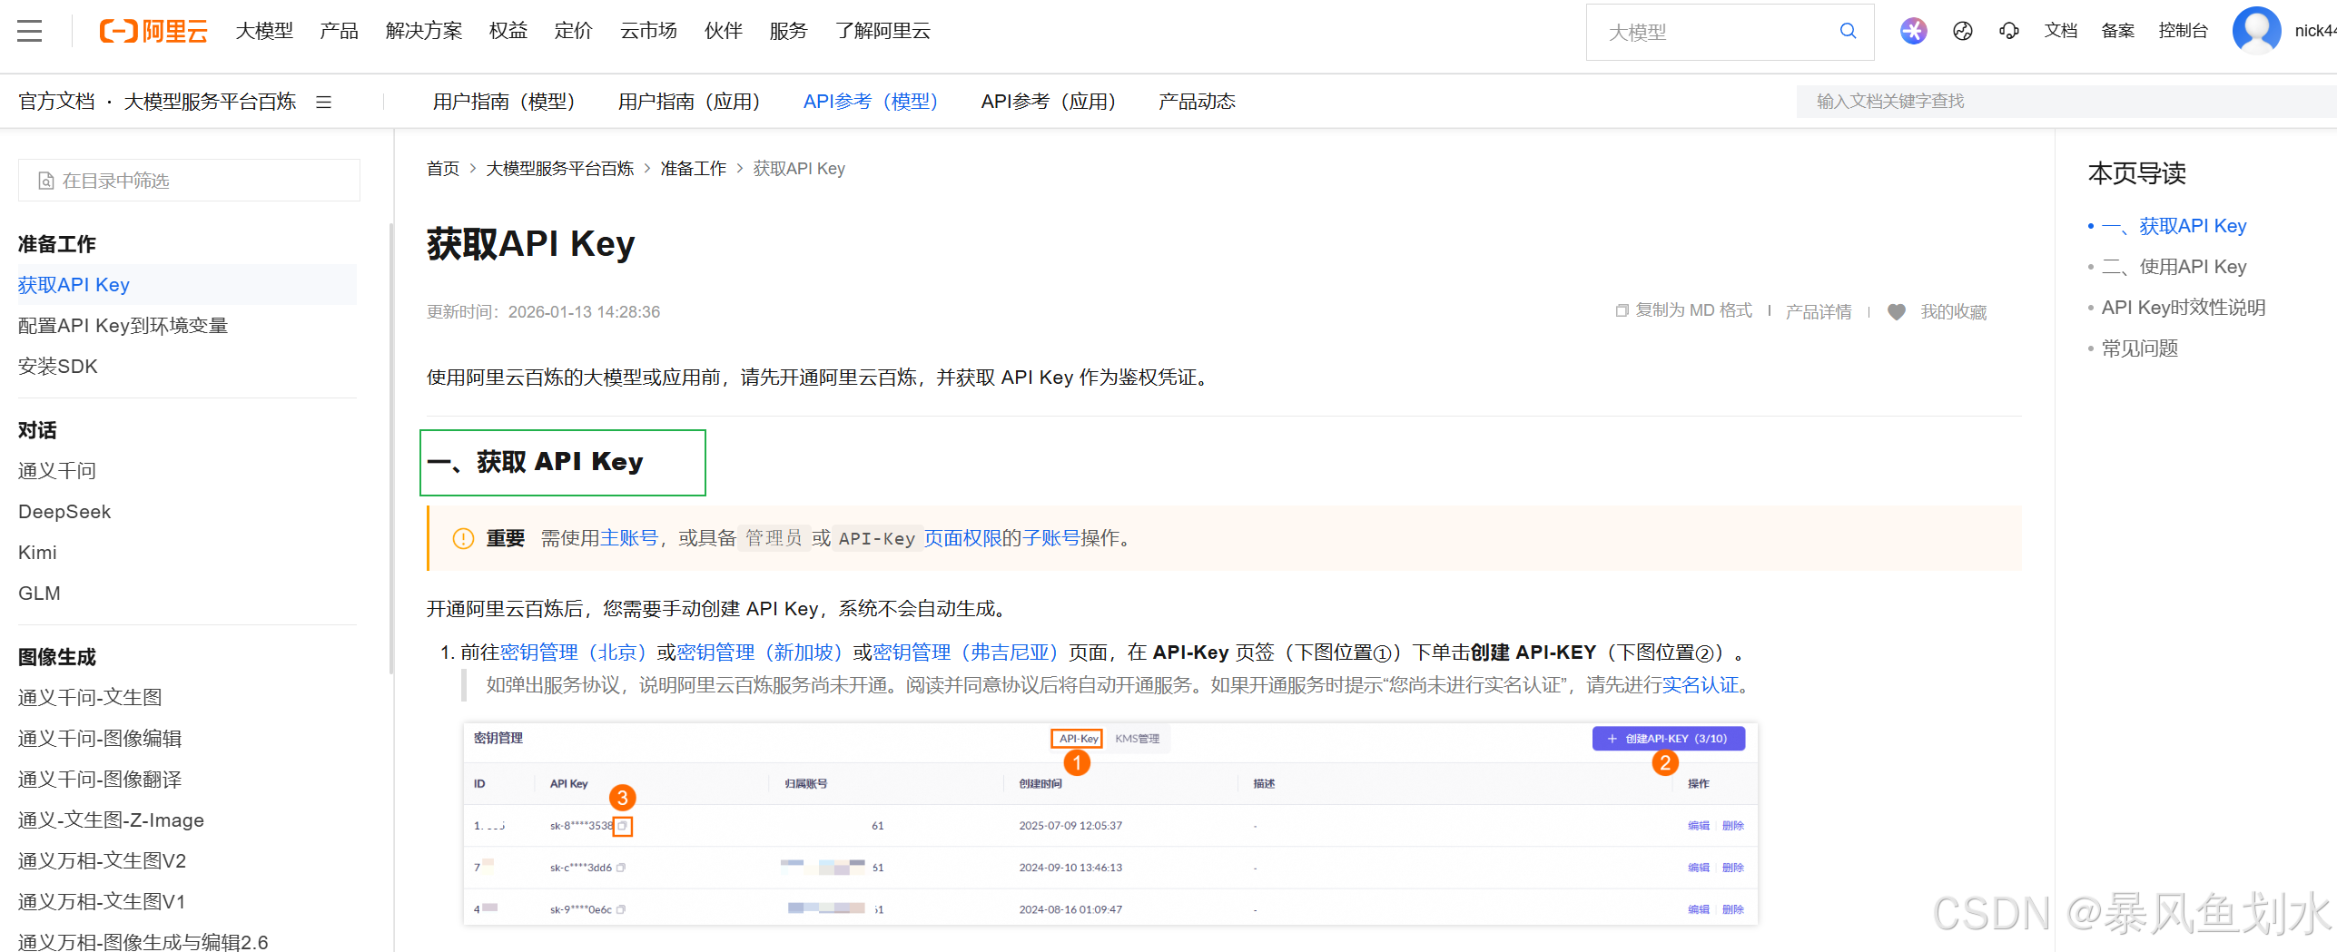Toggle the doc menu icon beside 大模型服务平台百炼
The image size is (2337, 952).
tap(323, 102)
